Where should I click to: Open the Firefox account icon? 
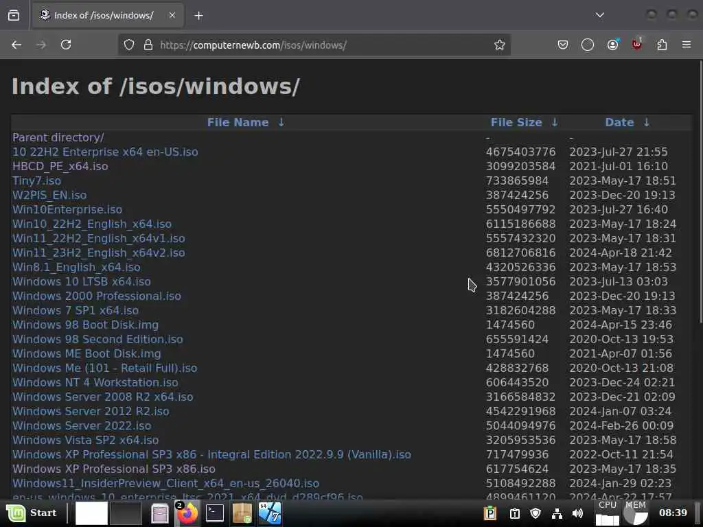coord(613,45)
